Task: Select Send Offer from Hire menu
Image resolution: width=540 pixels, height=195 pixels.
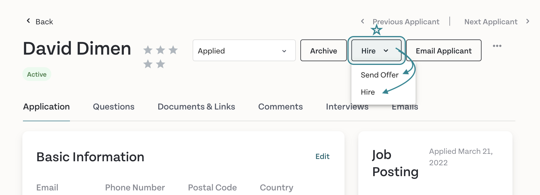Action: pyautogui.click(x=379, y=75)
